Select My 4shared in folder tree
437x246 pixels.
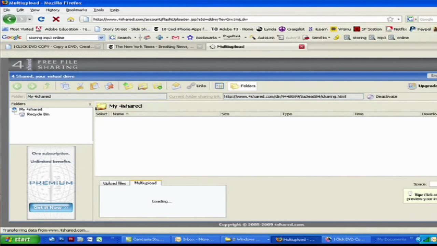point(31,109)
